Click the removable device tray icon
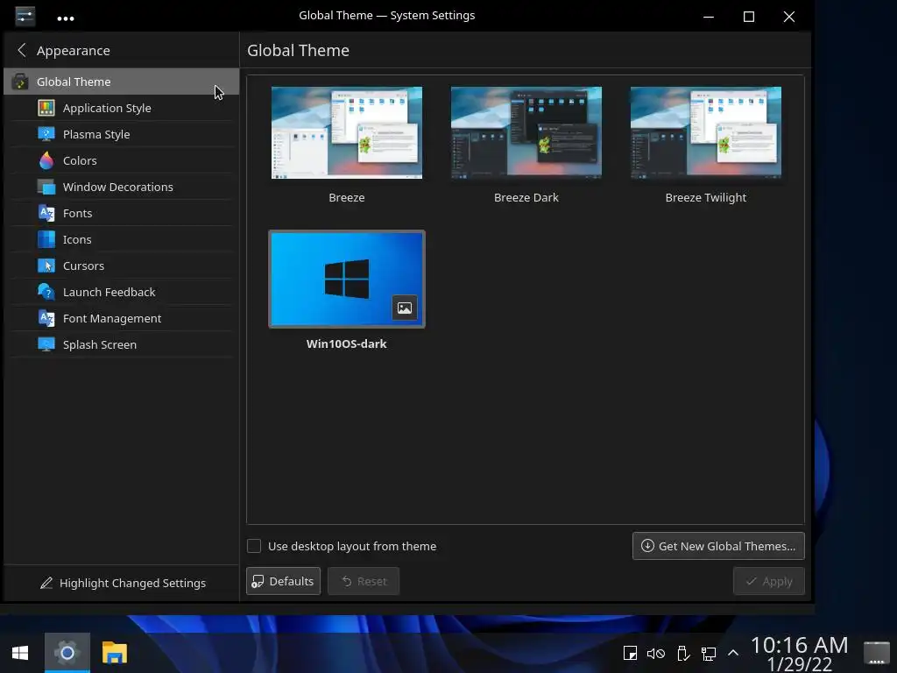 point(682,653)
